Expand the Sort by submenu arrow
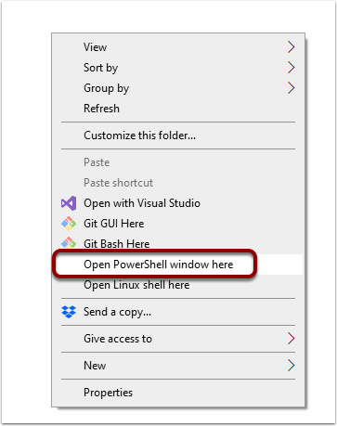This screenshot has width=337, height=426. point(291,68)
